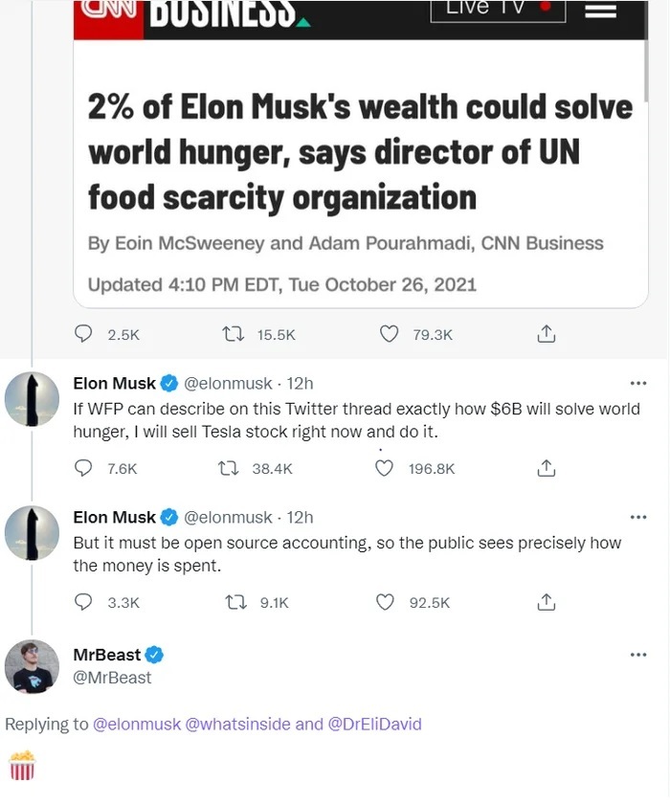Share the CNN article tweet
This screenshot has height=804, width=670.
tap(547, 334)
